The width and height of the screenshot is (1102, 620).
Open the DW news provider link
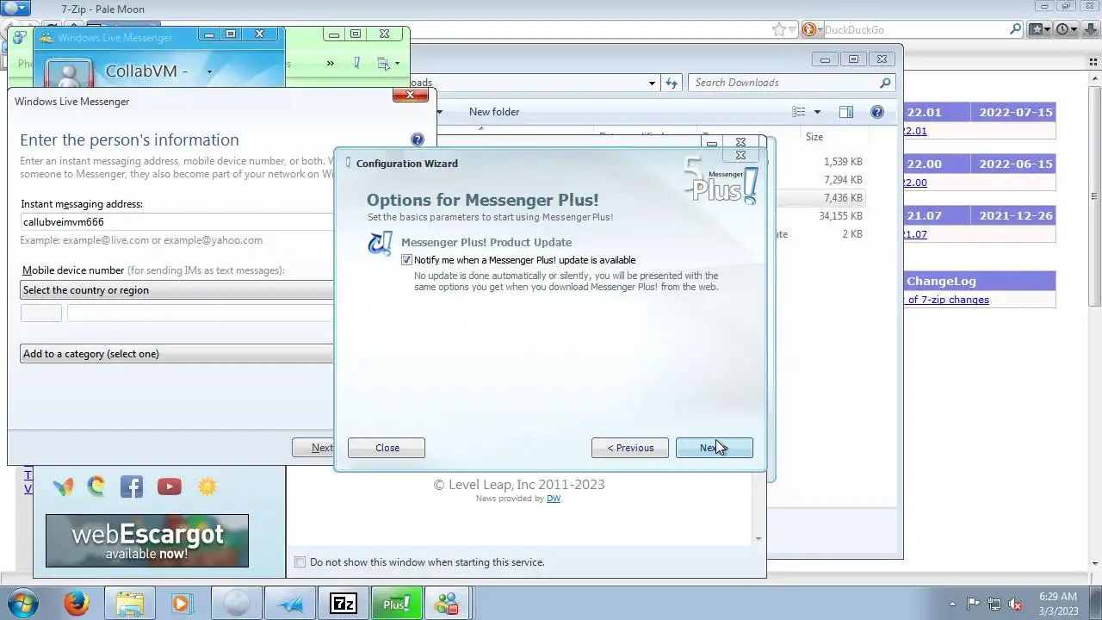click(x=554, y=499)
